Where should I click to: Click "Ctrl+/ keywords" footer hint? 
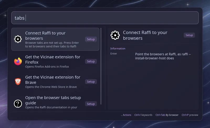(143, 115)
